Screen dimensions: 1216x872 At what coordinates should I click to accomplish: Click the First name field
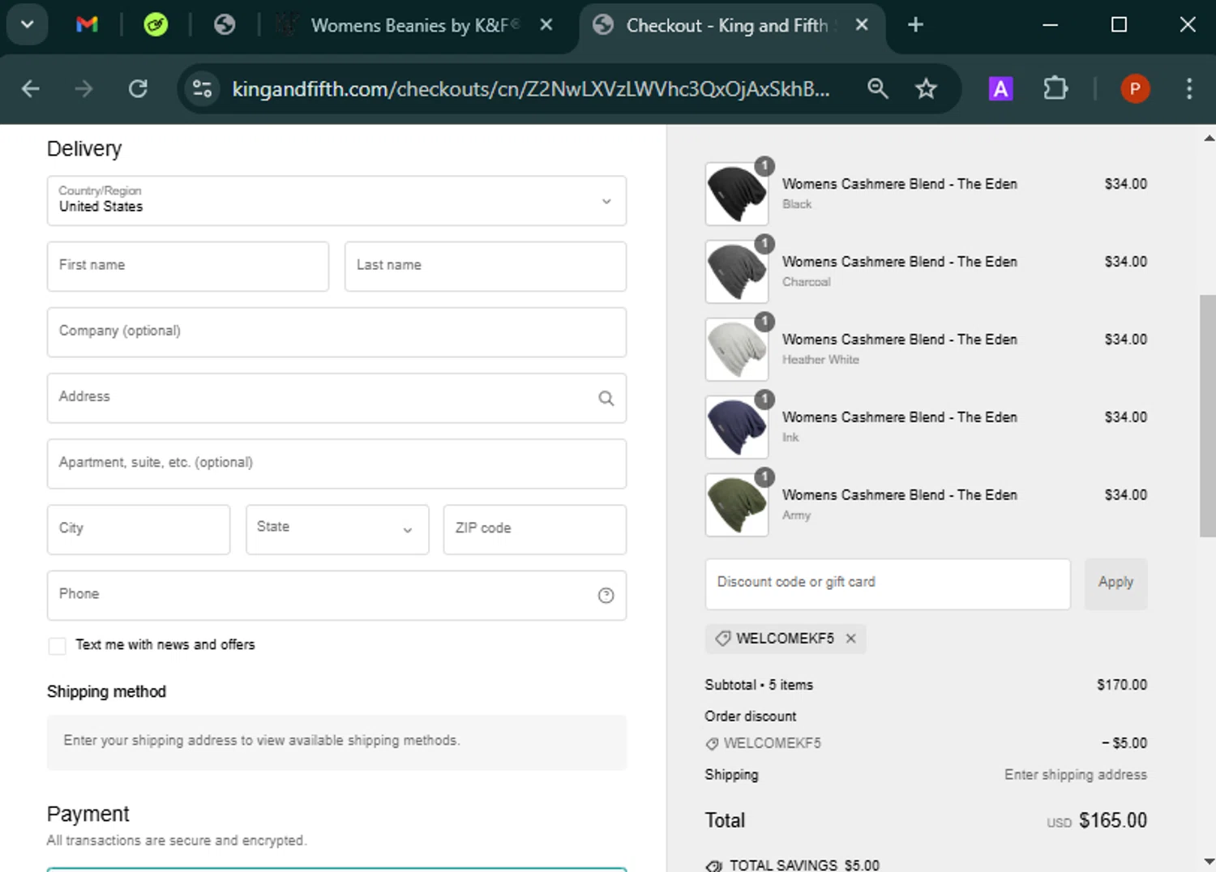[188, 266]
